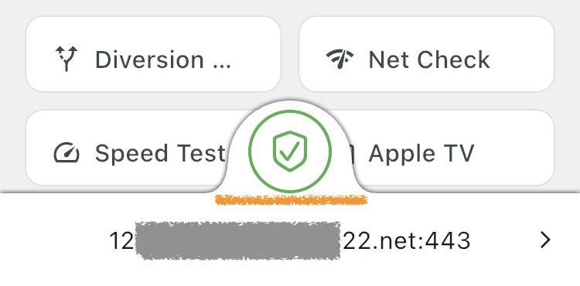Open the Net Check tool

point(426,54)
